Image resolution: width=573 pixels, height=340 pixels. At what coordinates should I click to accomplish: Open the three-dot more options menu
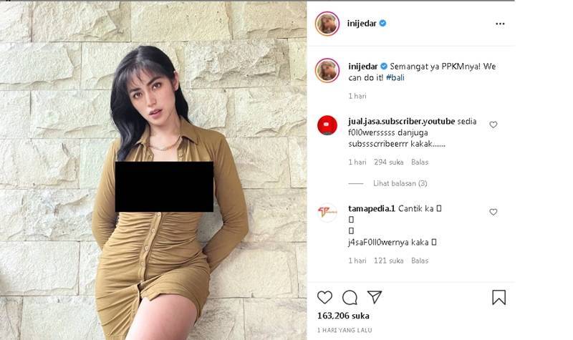pos(500,24)
